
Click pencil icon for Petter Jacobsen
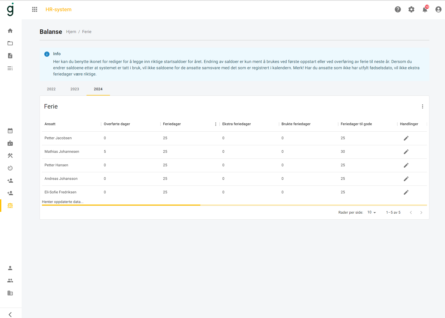406,138
